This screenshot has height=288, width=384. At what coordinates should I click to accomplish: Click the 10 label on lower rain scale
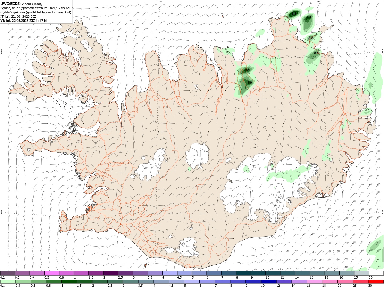[262, 286]
